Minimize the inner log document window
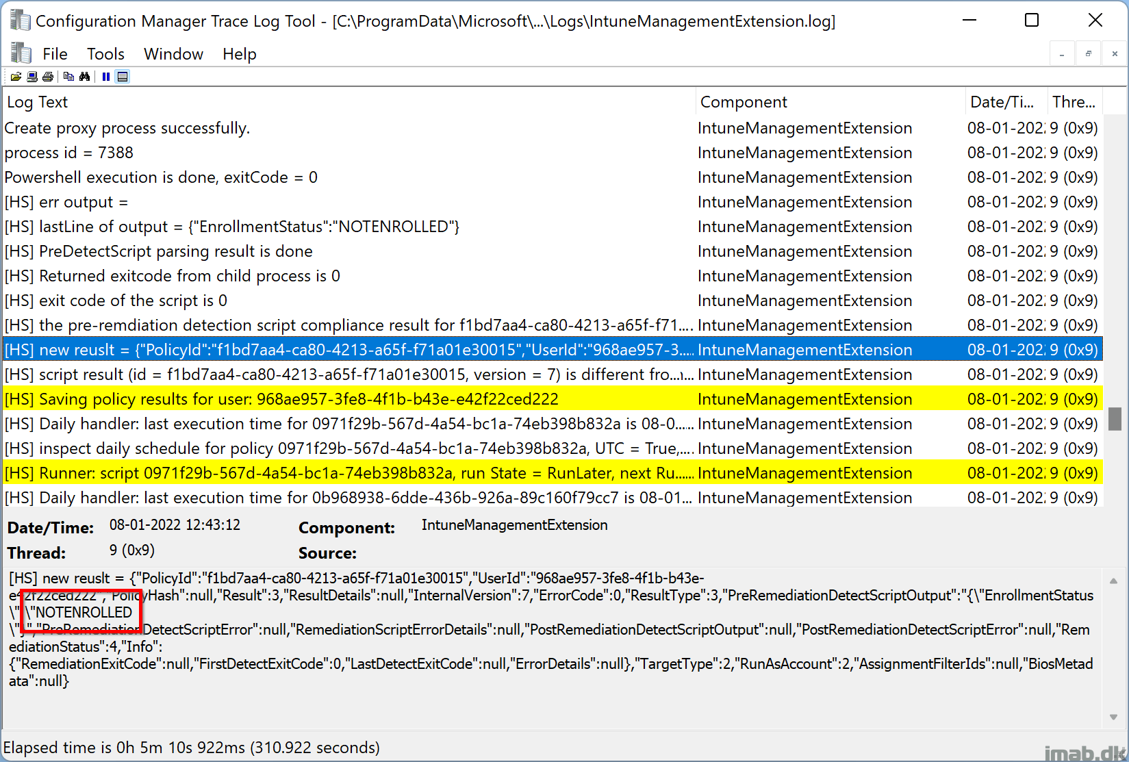This screenshot has height=762, width=1129. [1062, 53]
